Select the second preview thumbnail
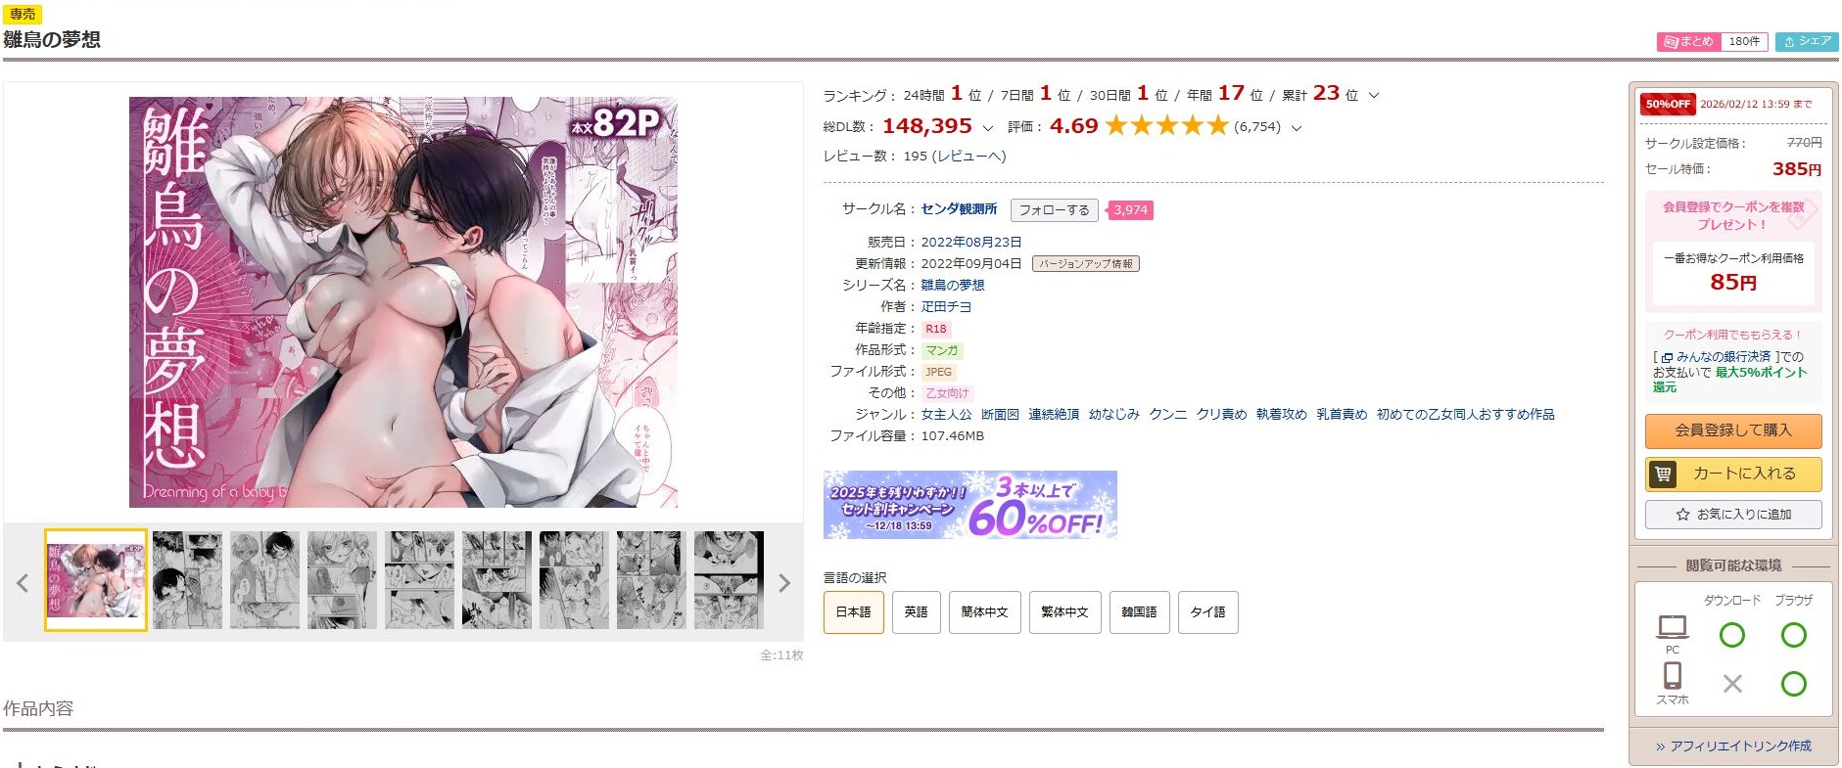The width and height of the screenshot is (1842, 768). pyautogui.click(x=187, y=580)
